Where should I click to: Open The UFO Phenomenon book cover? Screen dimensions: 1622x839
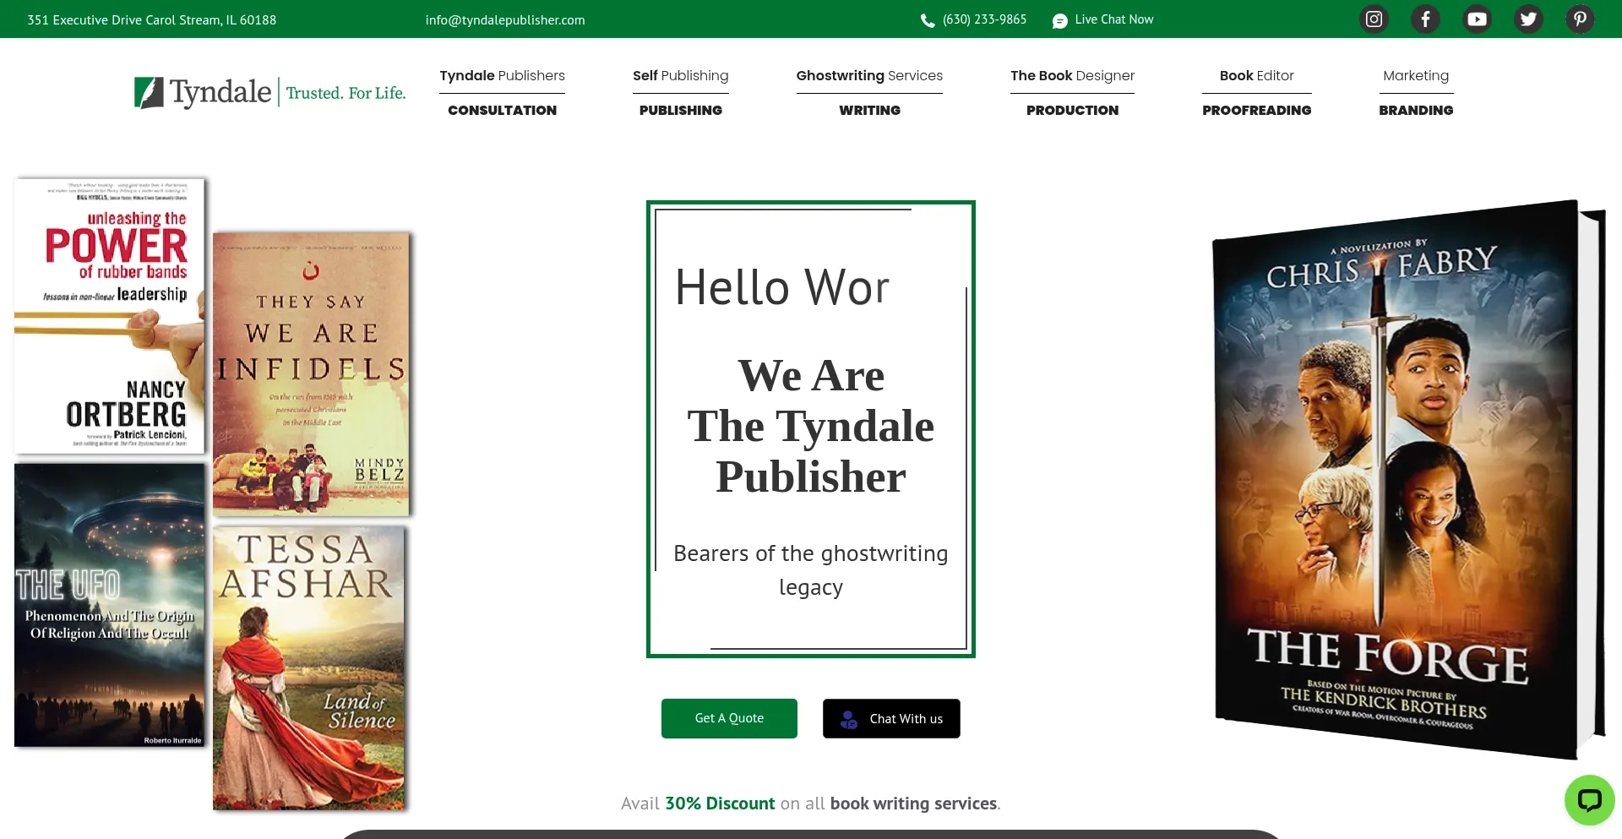[110, 604]
